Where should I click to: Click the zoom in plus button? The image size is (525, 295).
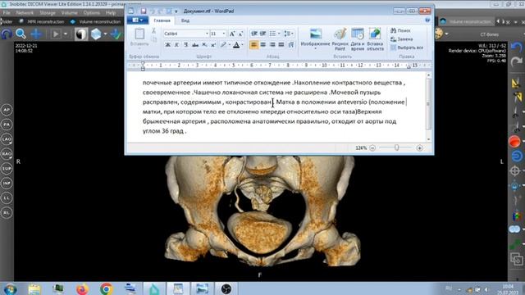[419, 147]
